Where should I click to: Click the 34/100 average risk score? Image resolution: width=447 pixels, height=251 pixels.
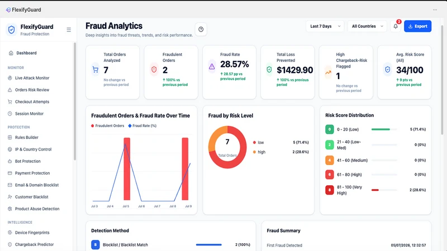[410, 70]
